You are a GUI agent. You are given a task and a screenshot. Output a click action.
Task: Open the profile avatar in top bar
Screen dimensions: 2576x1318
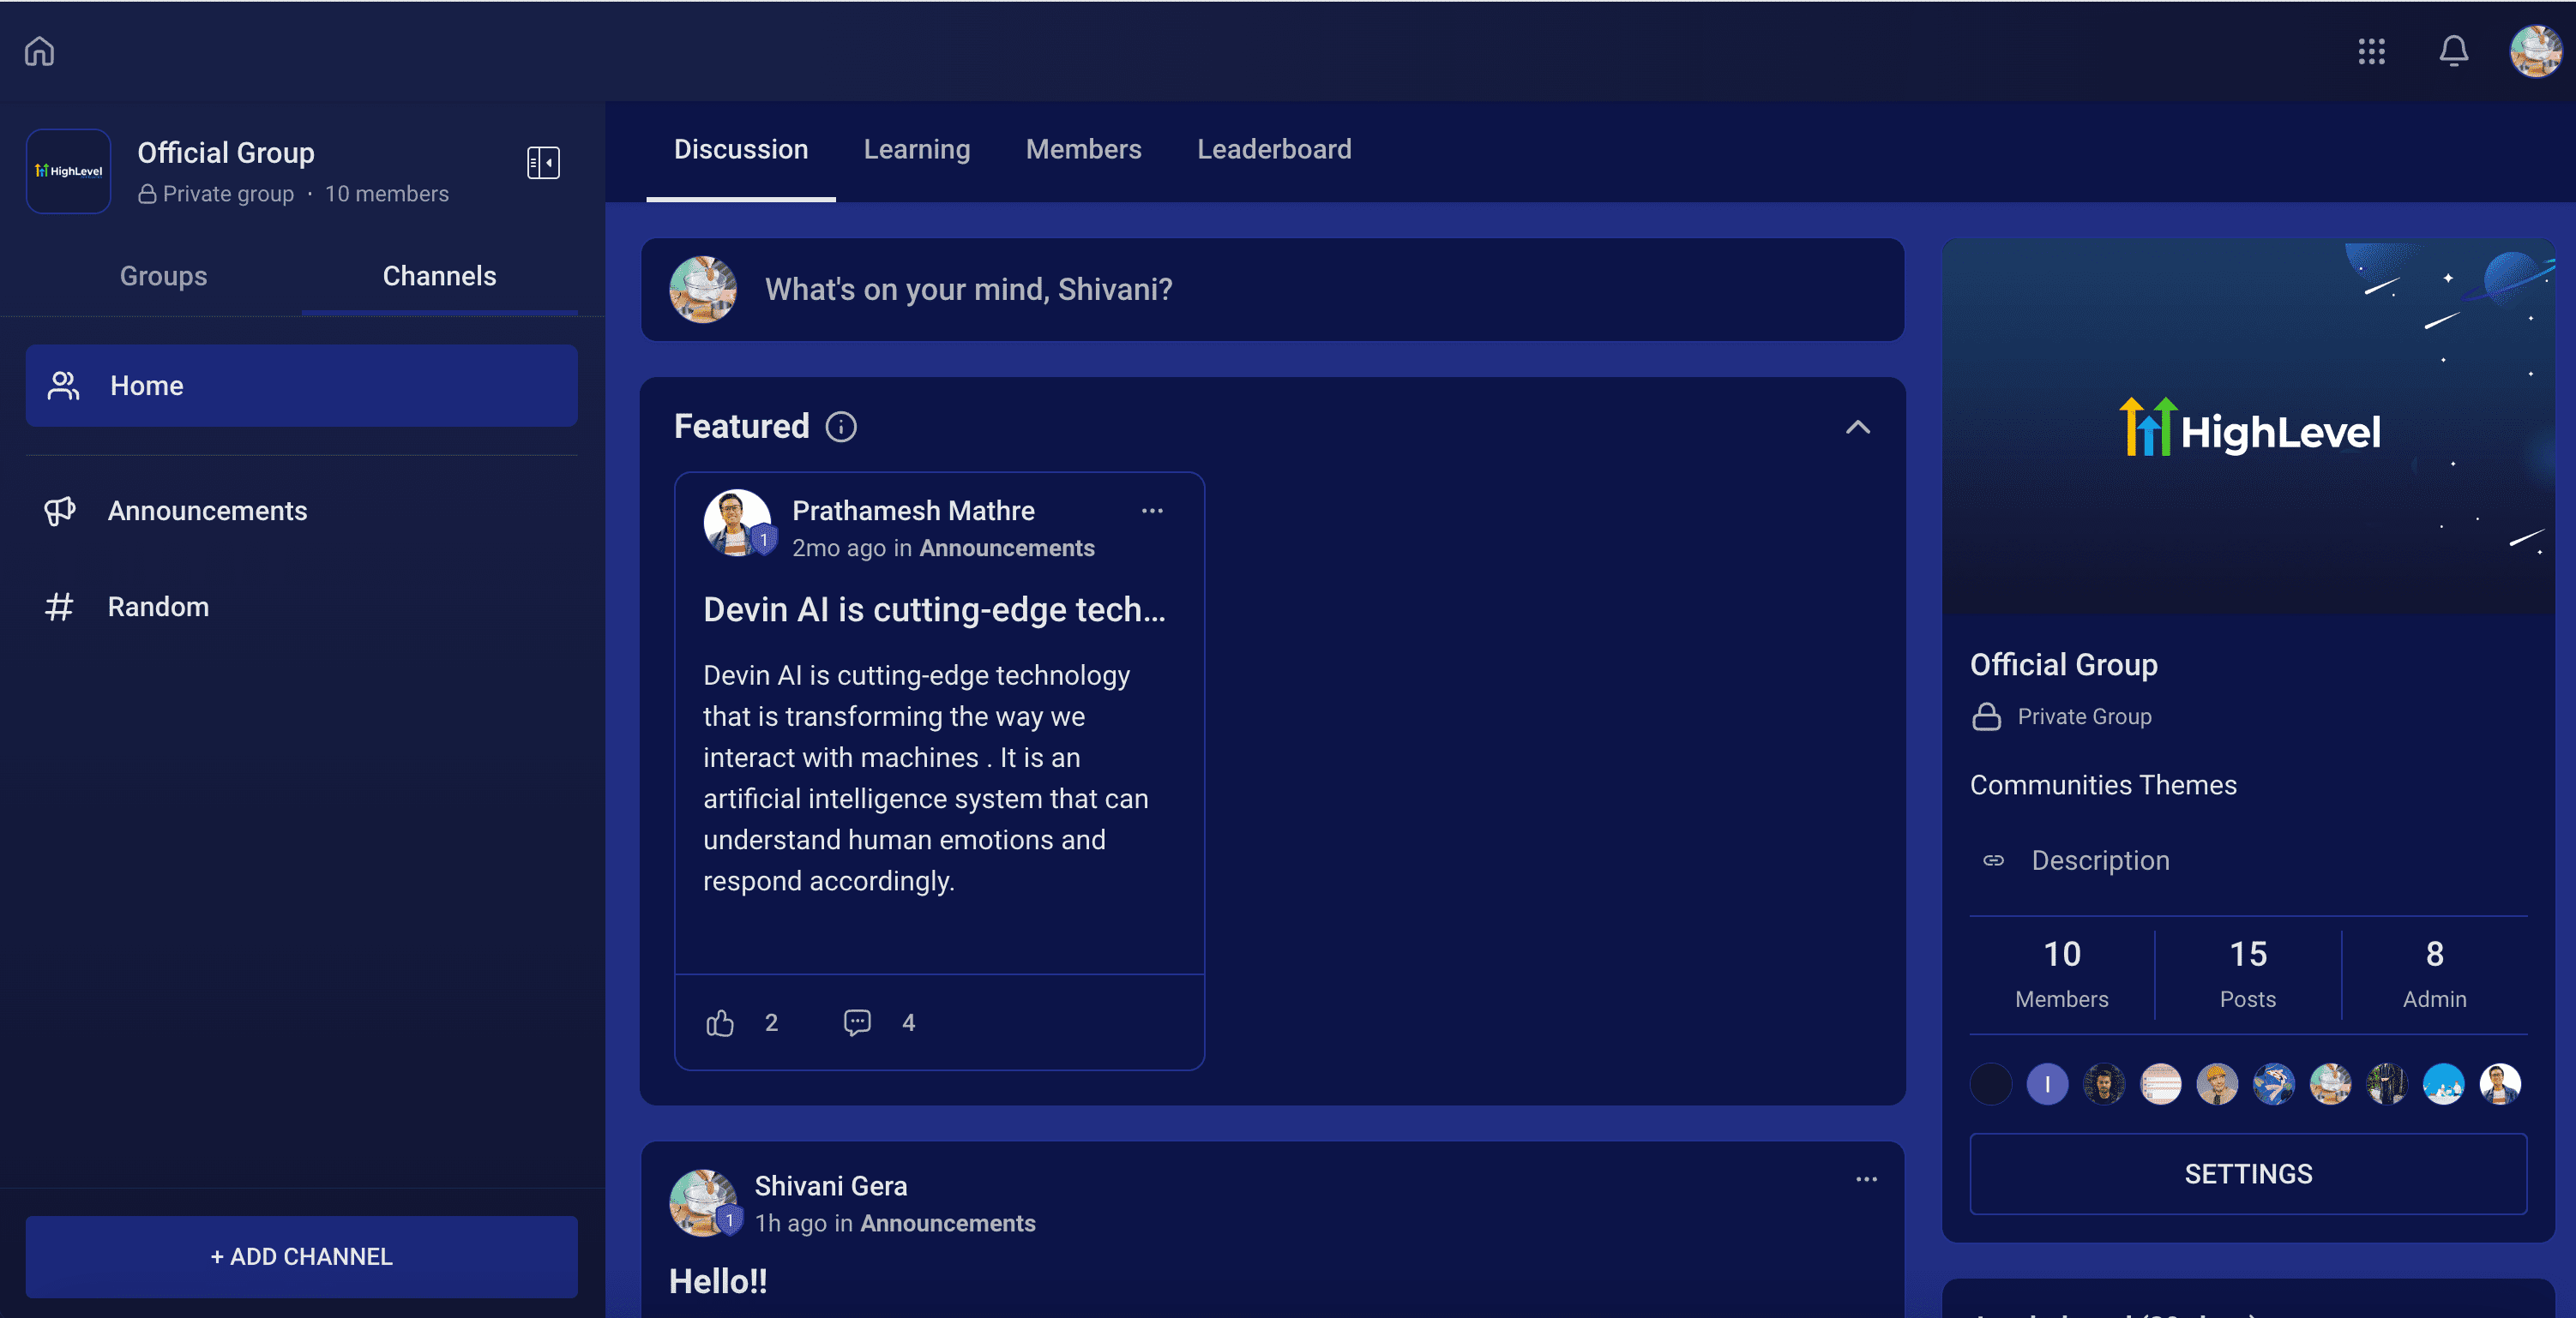(x=2536, y=51)
